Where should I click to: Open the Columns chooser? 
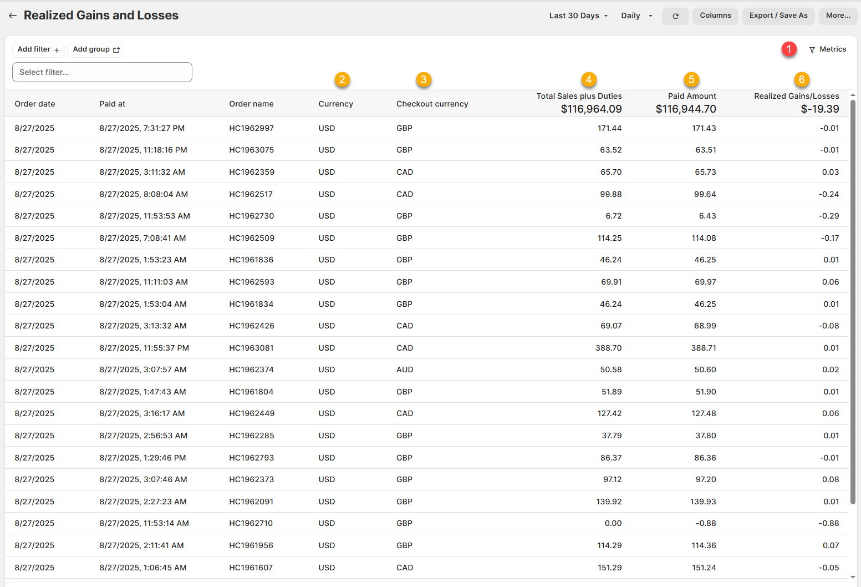[715, 16]
